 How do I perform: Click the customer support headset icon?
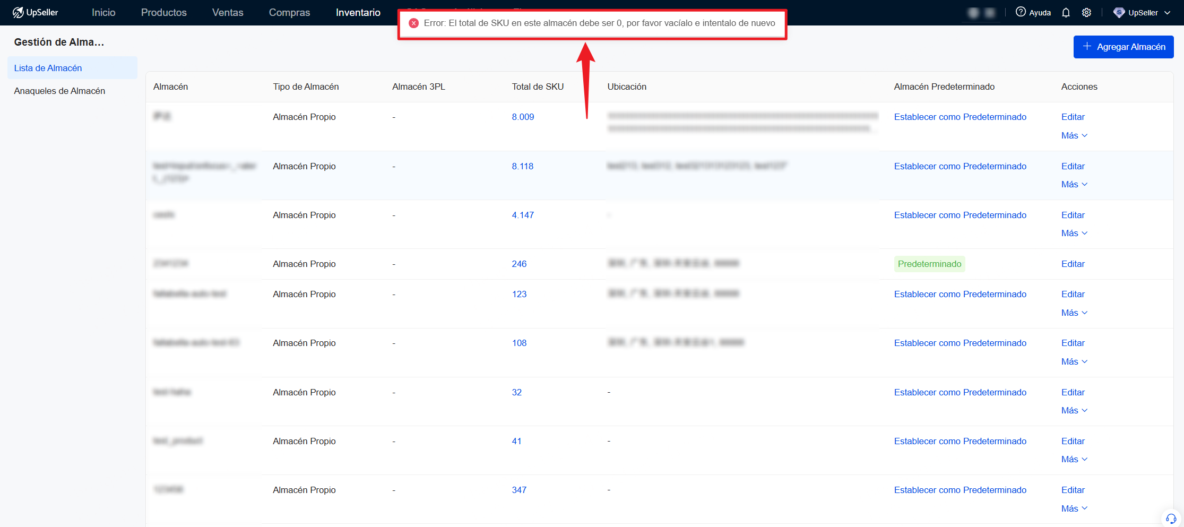pyautogui.click(x=1171, y=519)
